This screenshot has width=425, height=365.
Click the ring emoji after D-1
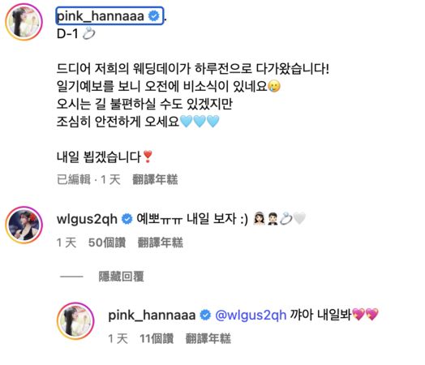(89, 34)
